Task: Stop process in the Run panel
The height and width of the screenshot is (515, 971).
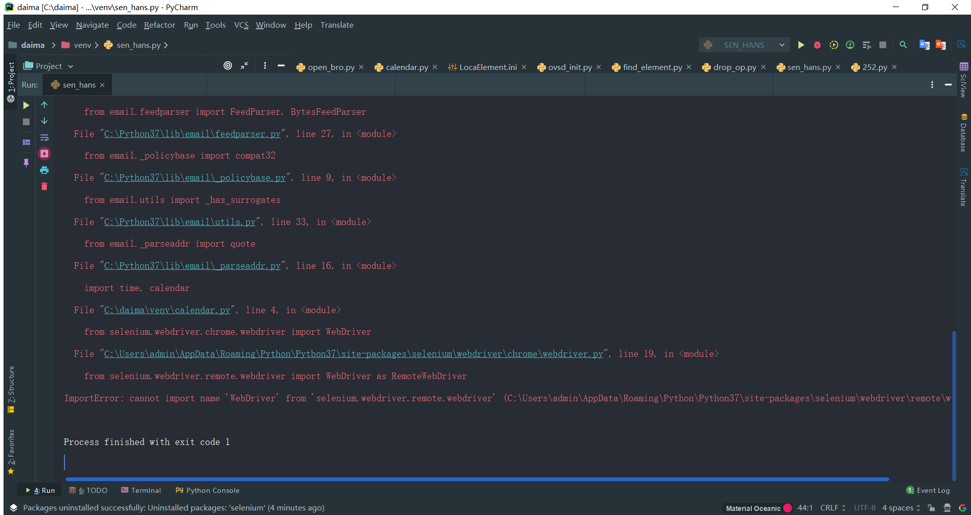Action: 26,122
